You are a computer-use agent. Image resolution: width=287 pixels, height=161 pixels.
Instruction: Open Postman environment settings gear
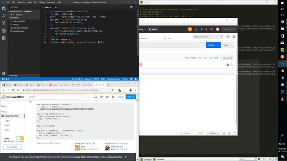[234, 37]
